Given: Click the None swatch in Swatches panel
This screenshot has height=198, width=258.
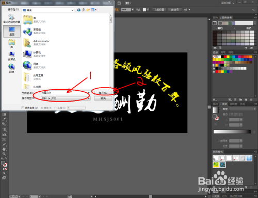Looking at the screenshot, I should [x=214, y=57].
